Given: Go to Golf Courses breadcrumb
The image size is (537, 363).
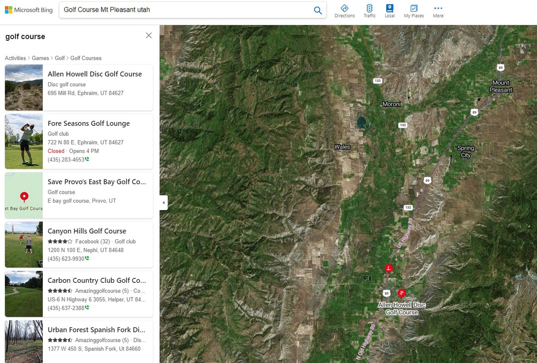Looking at the screenshot, I should (86, 58).
